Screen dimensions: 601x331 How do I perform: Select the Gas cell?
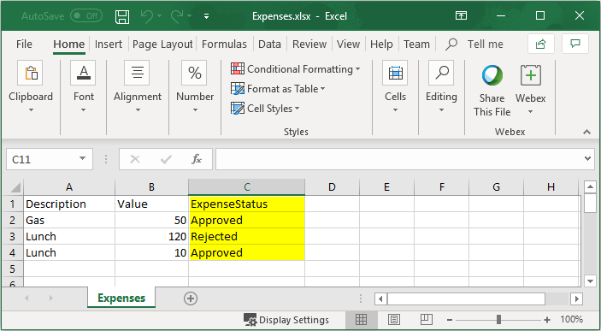(69, 220)
